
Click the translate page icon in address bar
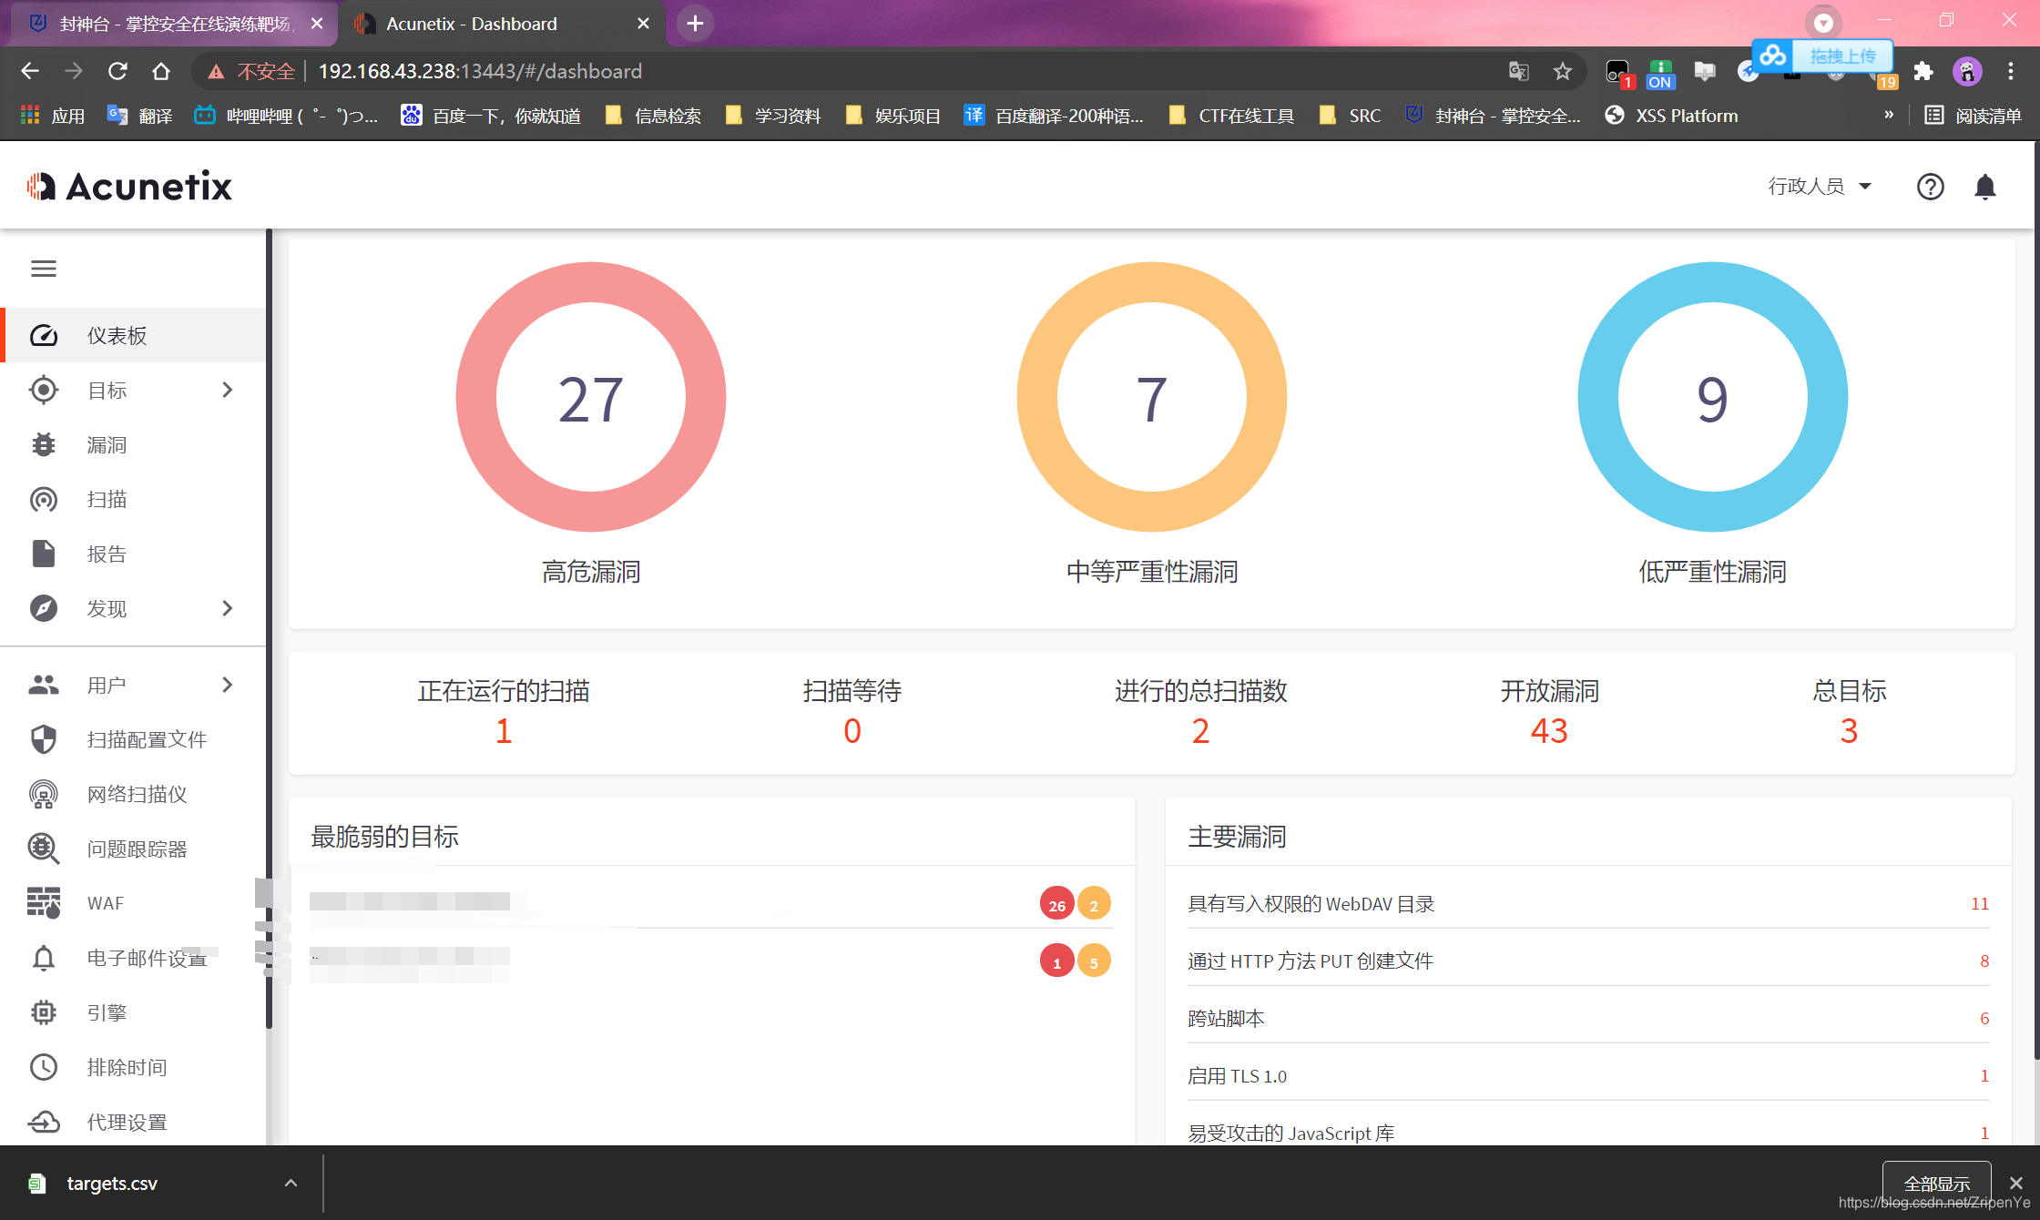1518,71
